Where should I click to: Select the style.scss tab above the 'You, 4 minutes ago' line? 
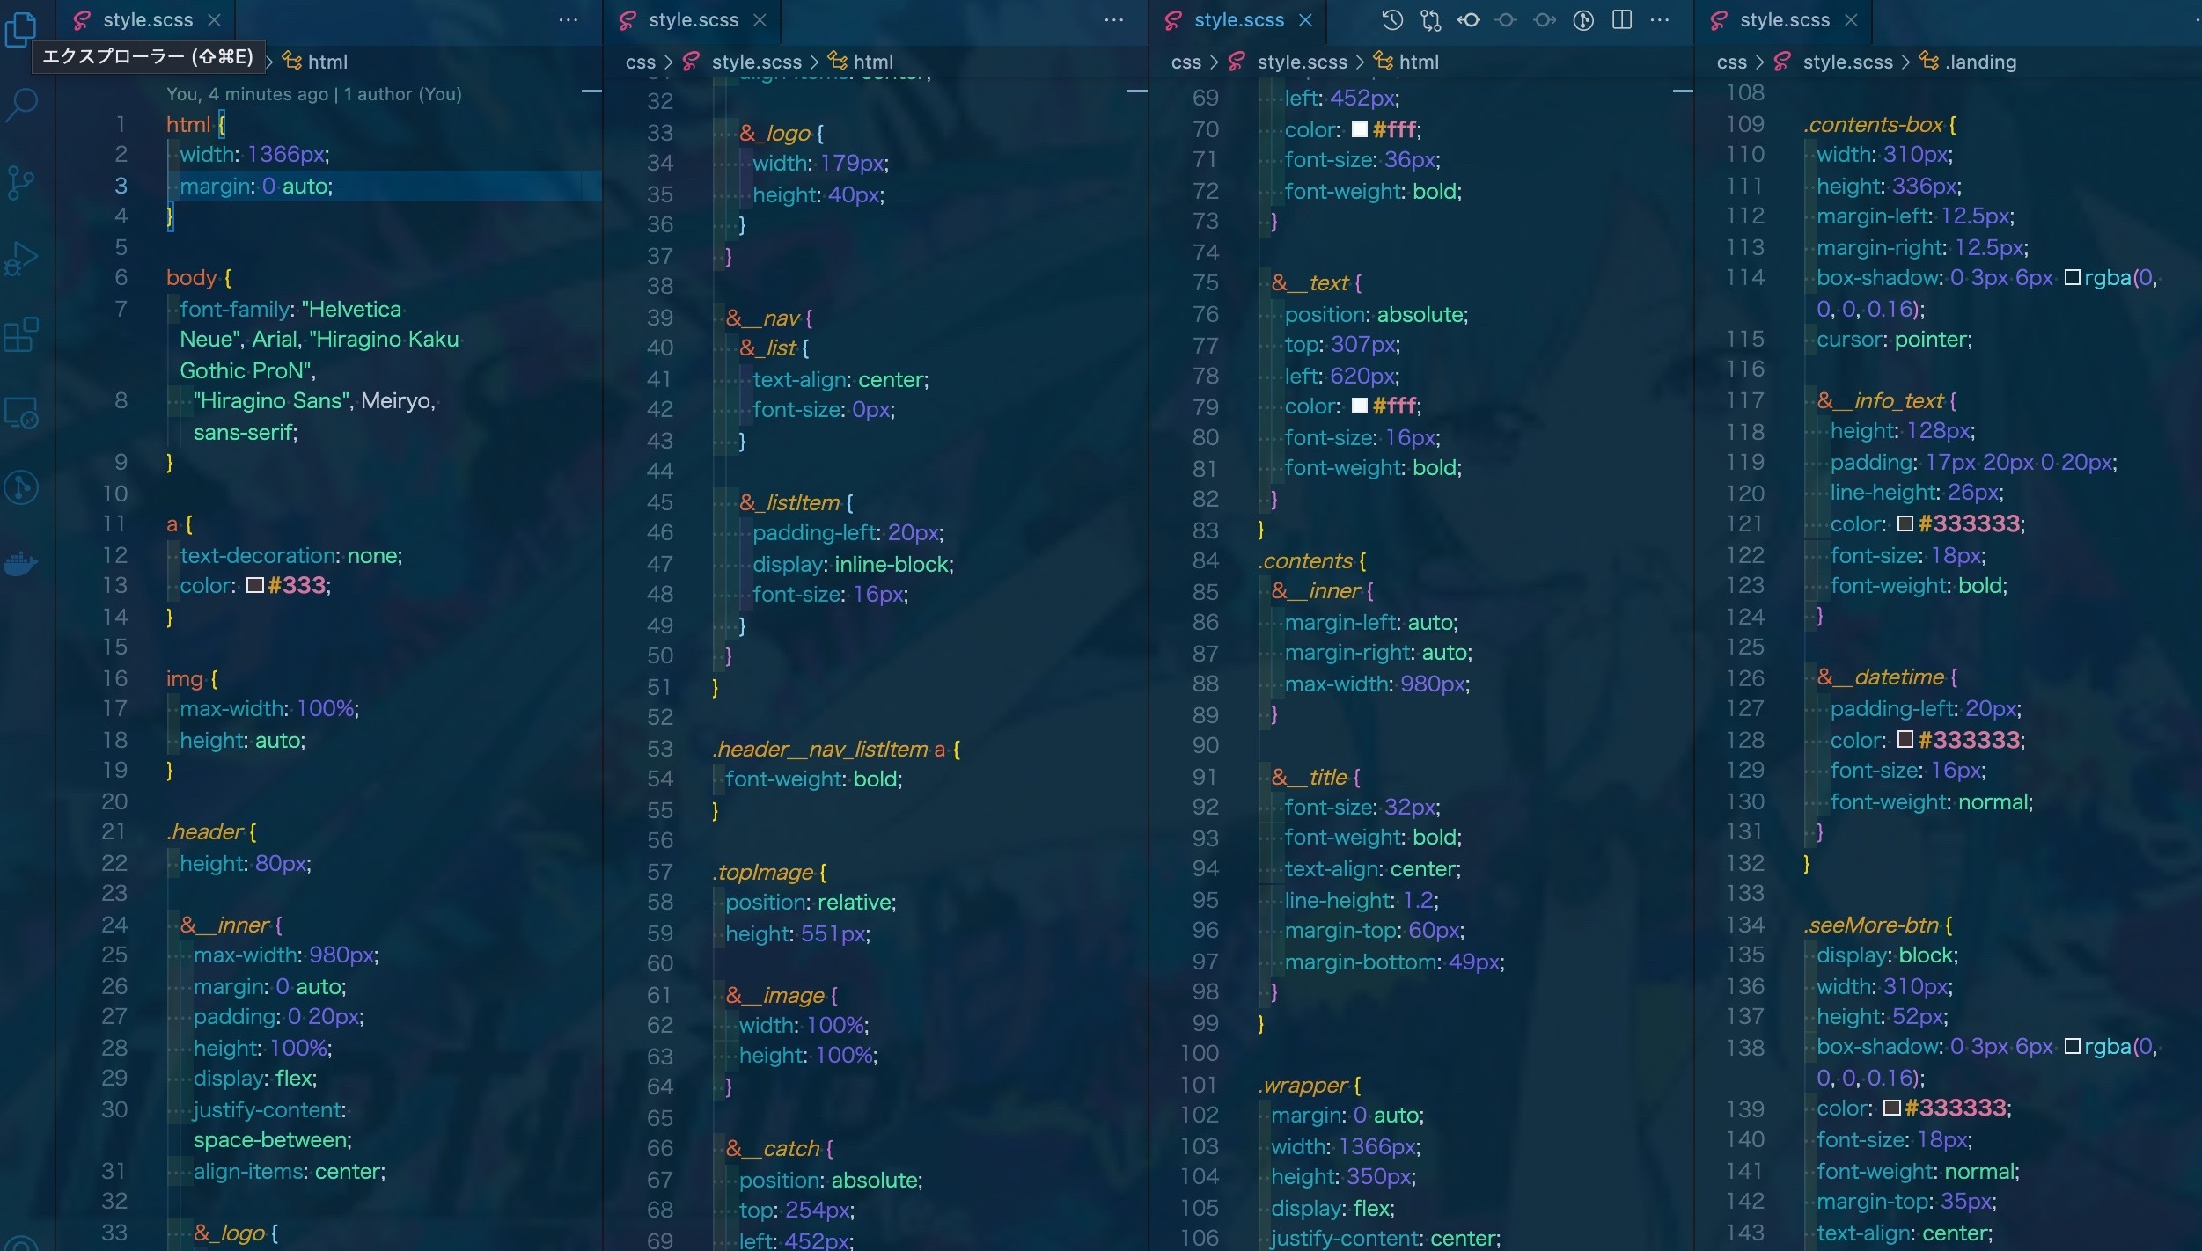pos(147,20)
